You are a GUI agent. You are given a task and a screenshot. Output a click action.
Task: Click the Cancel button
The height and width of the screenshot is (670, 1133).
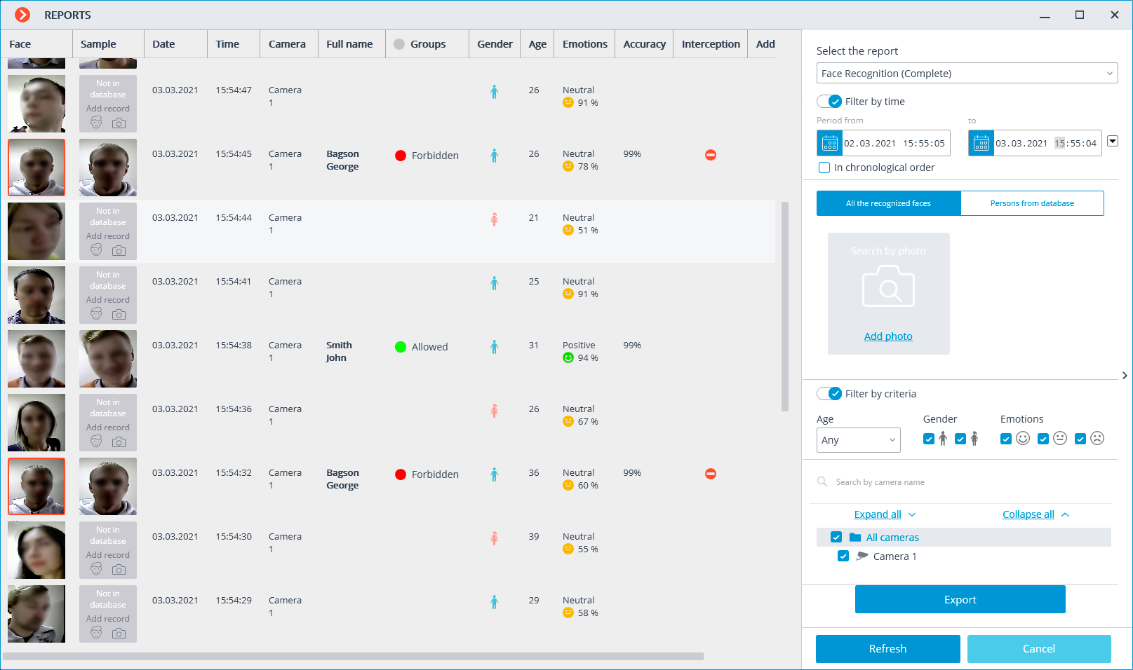point(1039,649)
